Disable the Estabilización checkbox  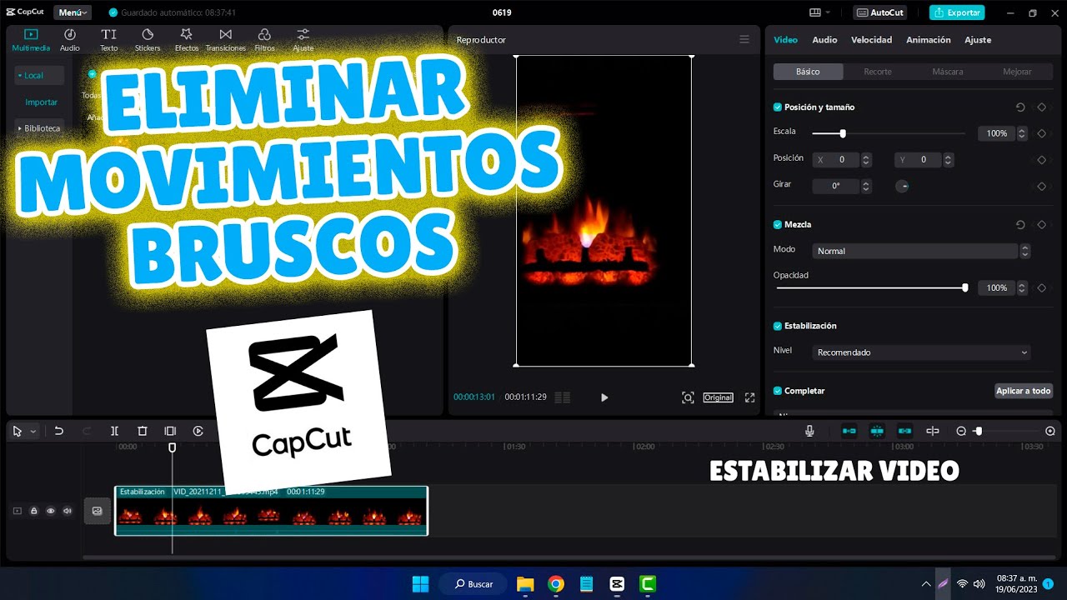click(778, 326)
